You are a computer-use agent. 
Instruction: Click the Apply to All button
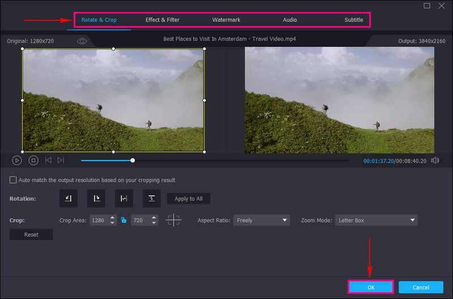(x=189, y=199)
